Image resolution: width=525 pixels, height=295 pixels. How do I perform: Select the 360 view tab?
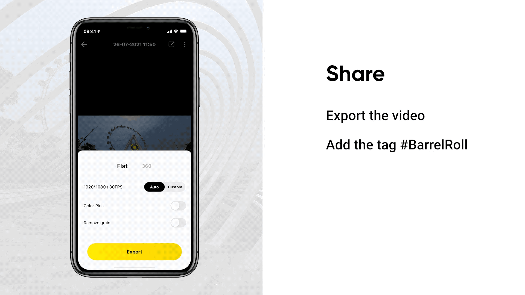[147, 166]
